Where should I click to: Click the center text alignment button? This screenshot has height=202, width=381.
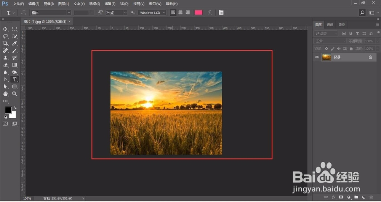pos(180,13)
